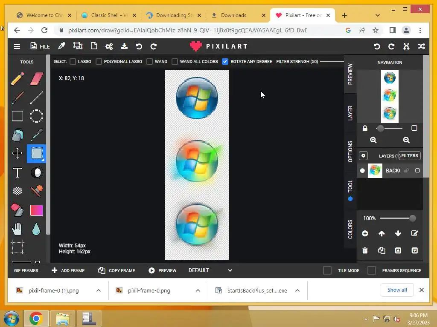Click the navigation zoom out magnifier

(x=406, y=140)
